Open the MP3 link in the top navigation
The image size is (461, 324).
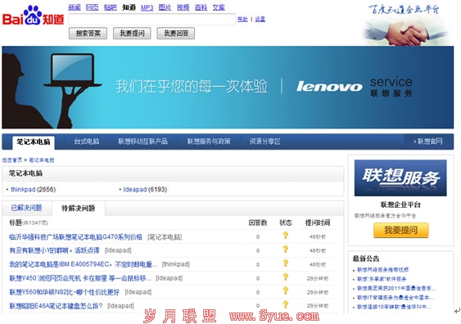coord(147,7)
